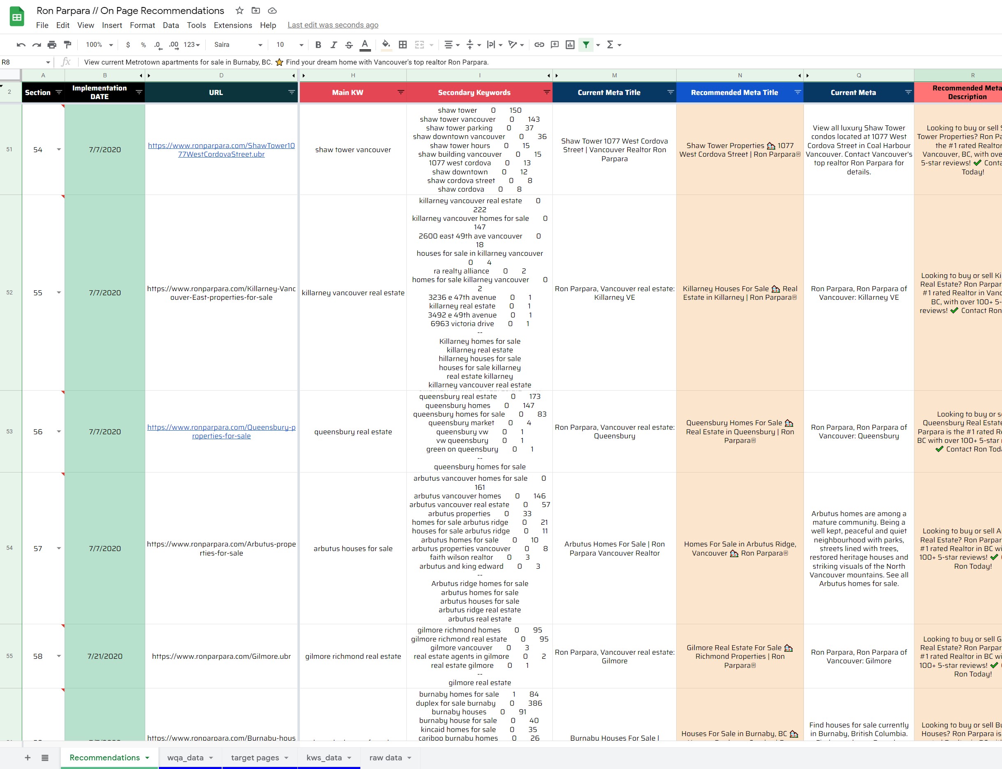Open the Saira font dropdown
The height and width of the screenshot is (769, 1002).
pos(238,44)
